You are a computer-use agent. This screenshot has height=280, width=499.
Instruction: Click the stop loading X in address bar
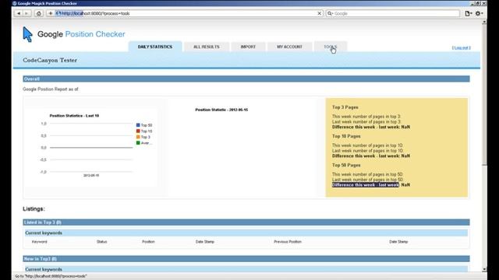tap(319, 13)
